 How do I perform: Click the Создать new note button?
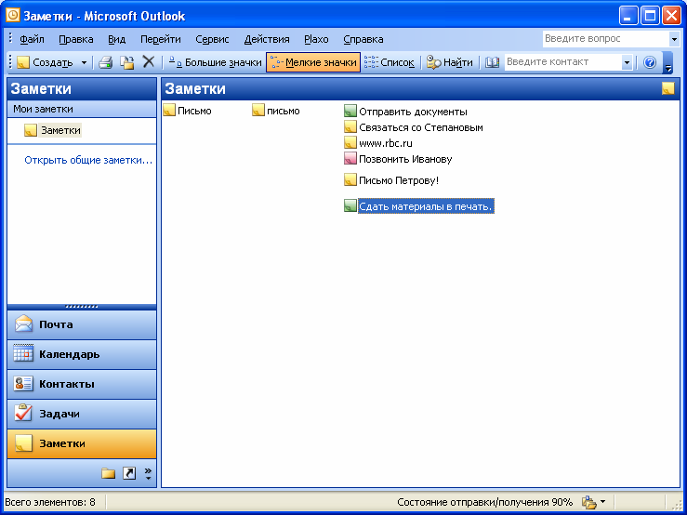point(45,62)
